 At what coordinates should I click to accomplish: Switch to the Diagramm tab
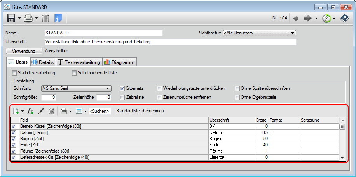pos(120,62)
